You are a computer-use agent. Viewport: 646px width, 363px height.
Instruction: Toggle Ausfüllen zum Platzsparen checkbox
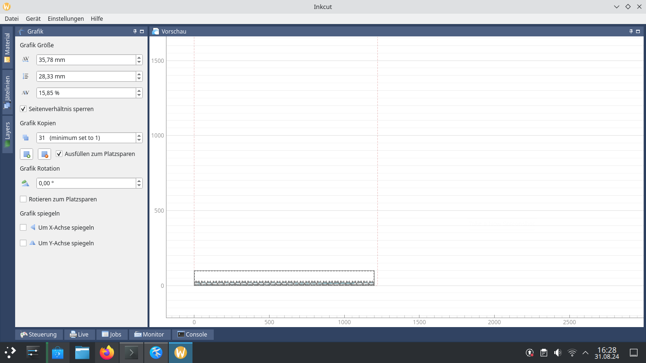(59, 154)
